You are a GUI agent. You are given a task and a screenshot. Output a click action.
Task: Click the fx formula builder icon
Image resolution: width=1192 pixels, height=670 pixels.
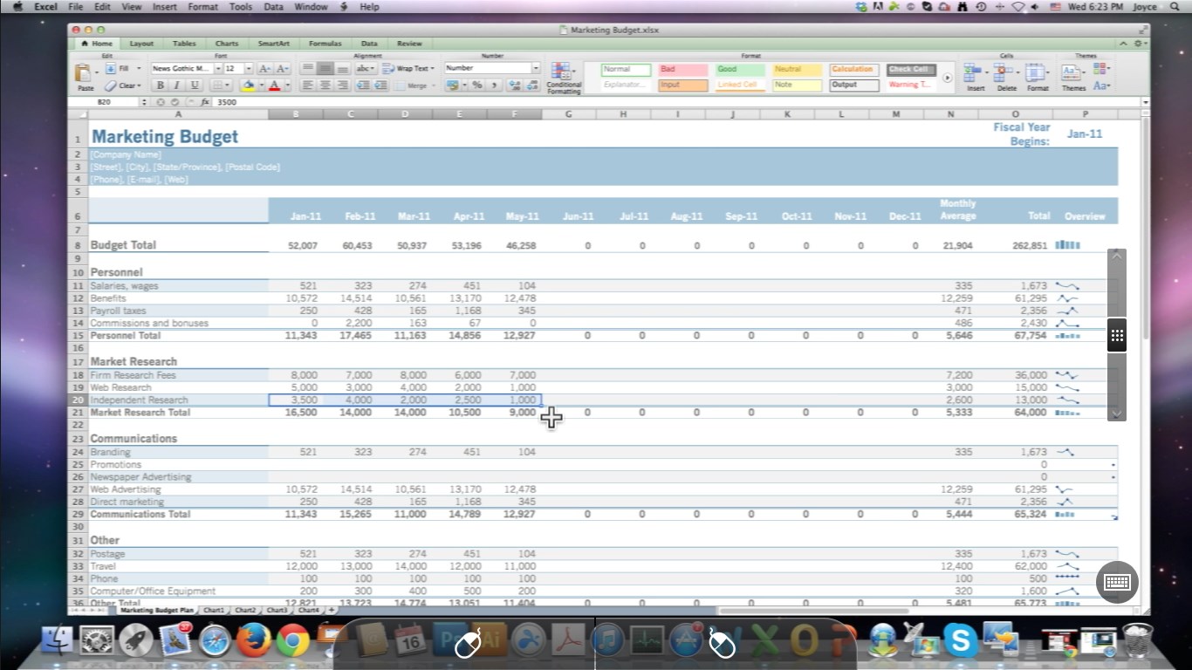pos(205,102)
